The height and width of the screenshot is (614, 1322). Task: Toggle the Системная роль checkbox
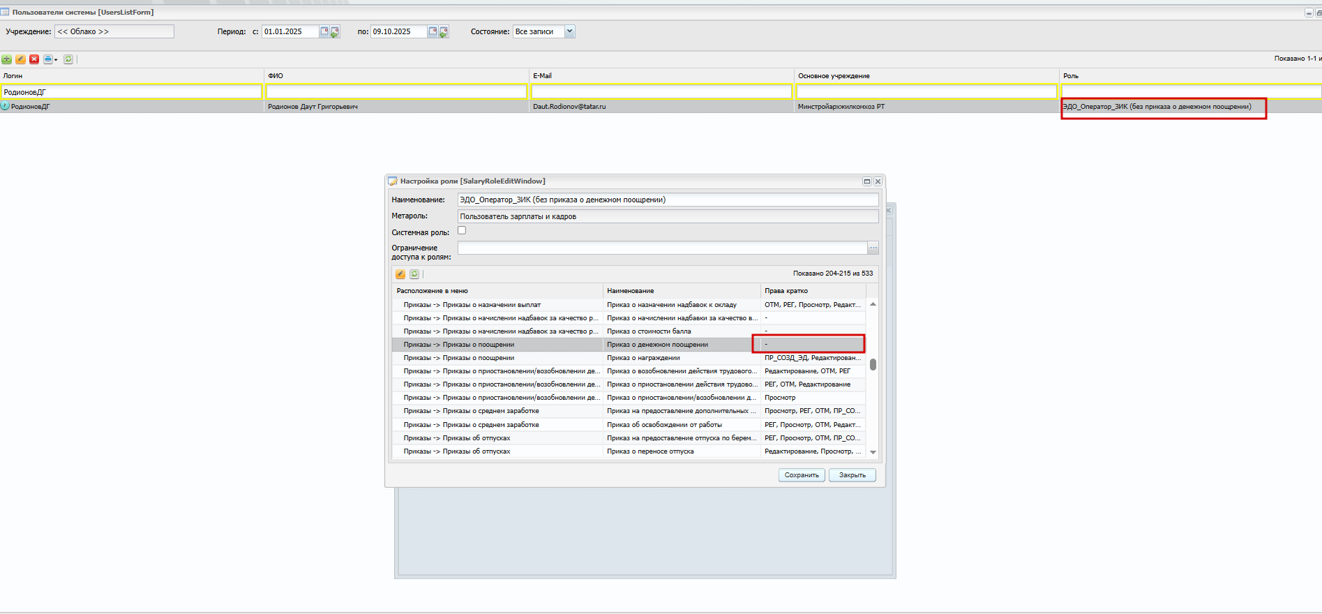[462, 231]
